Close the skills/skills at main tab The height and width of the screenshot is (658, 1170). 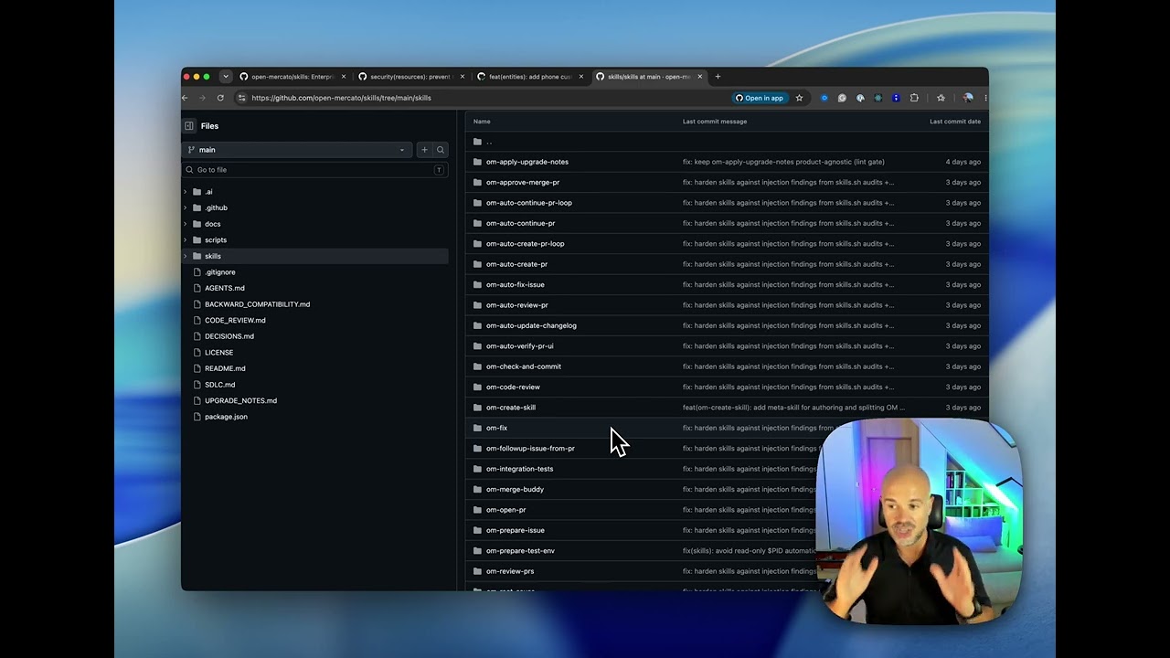click(x=699, y=77)
